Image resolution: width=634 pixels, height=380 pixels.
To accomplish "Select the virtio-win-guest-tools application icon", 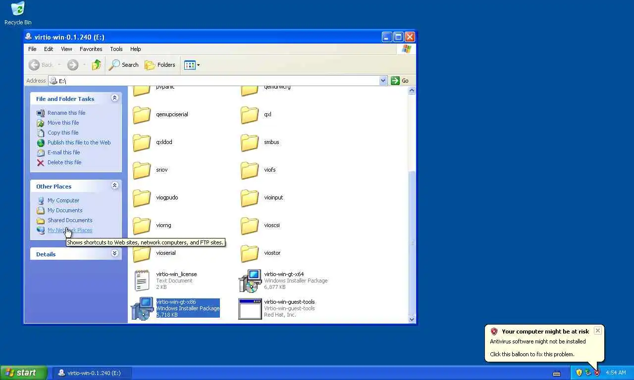I will pyautogui.click(x=250, y=309).
